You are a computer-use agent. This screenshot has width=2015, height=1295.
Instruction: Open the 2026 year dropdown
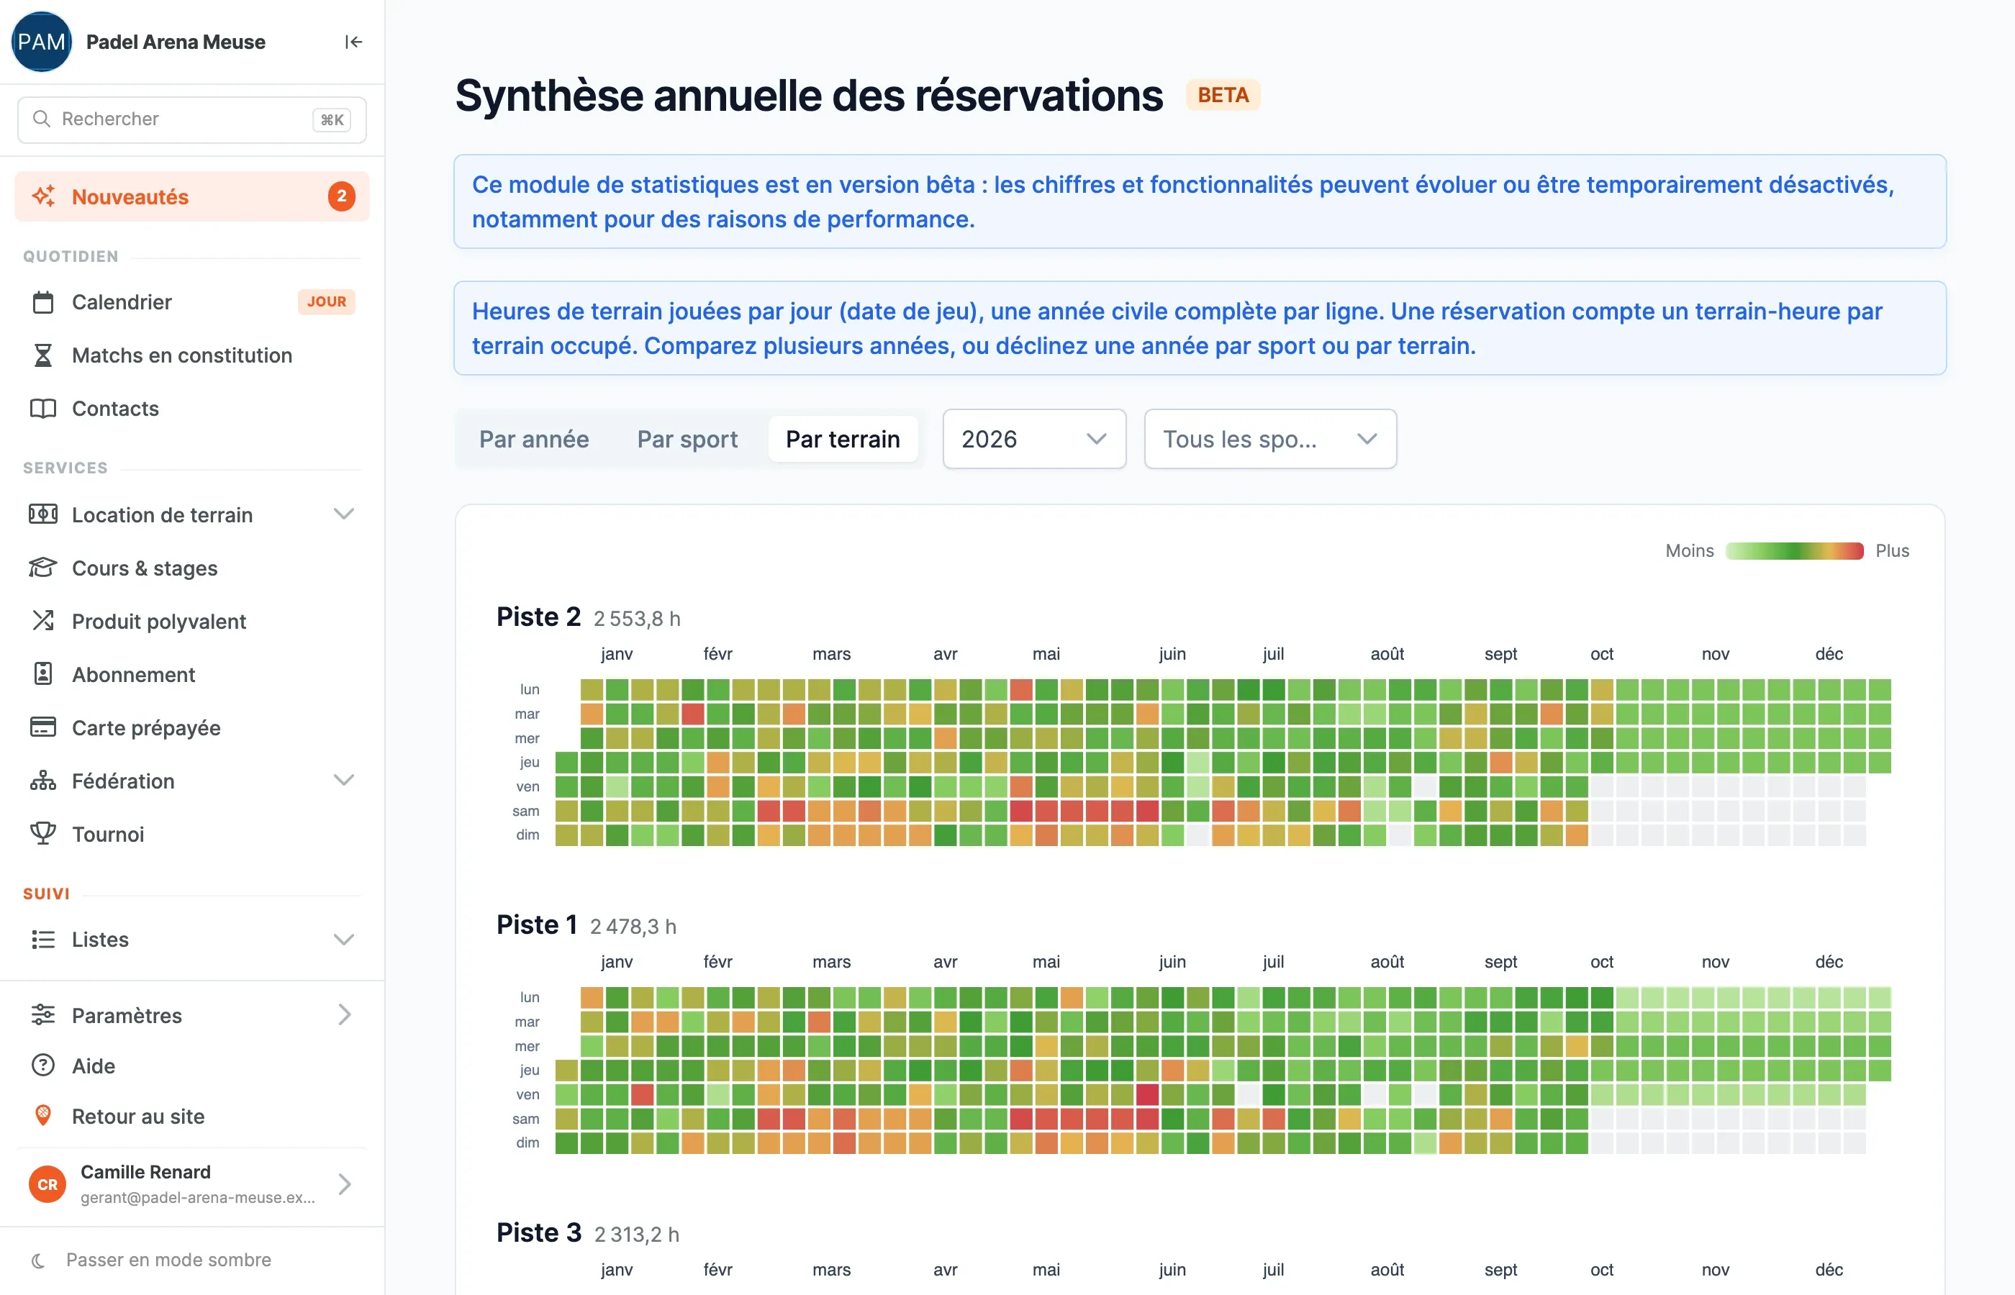[x=1034, y=439]
